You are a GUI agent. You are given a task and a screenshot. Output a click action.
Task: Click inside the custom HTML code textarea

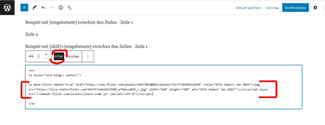(x=163, y=87)
